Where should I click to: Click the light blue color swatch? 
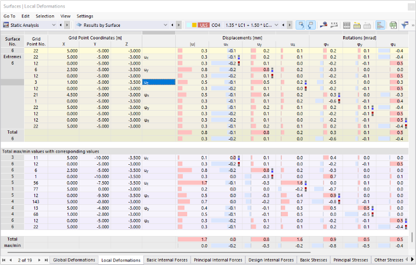pos(189,25)
